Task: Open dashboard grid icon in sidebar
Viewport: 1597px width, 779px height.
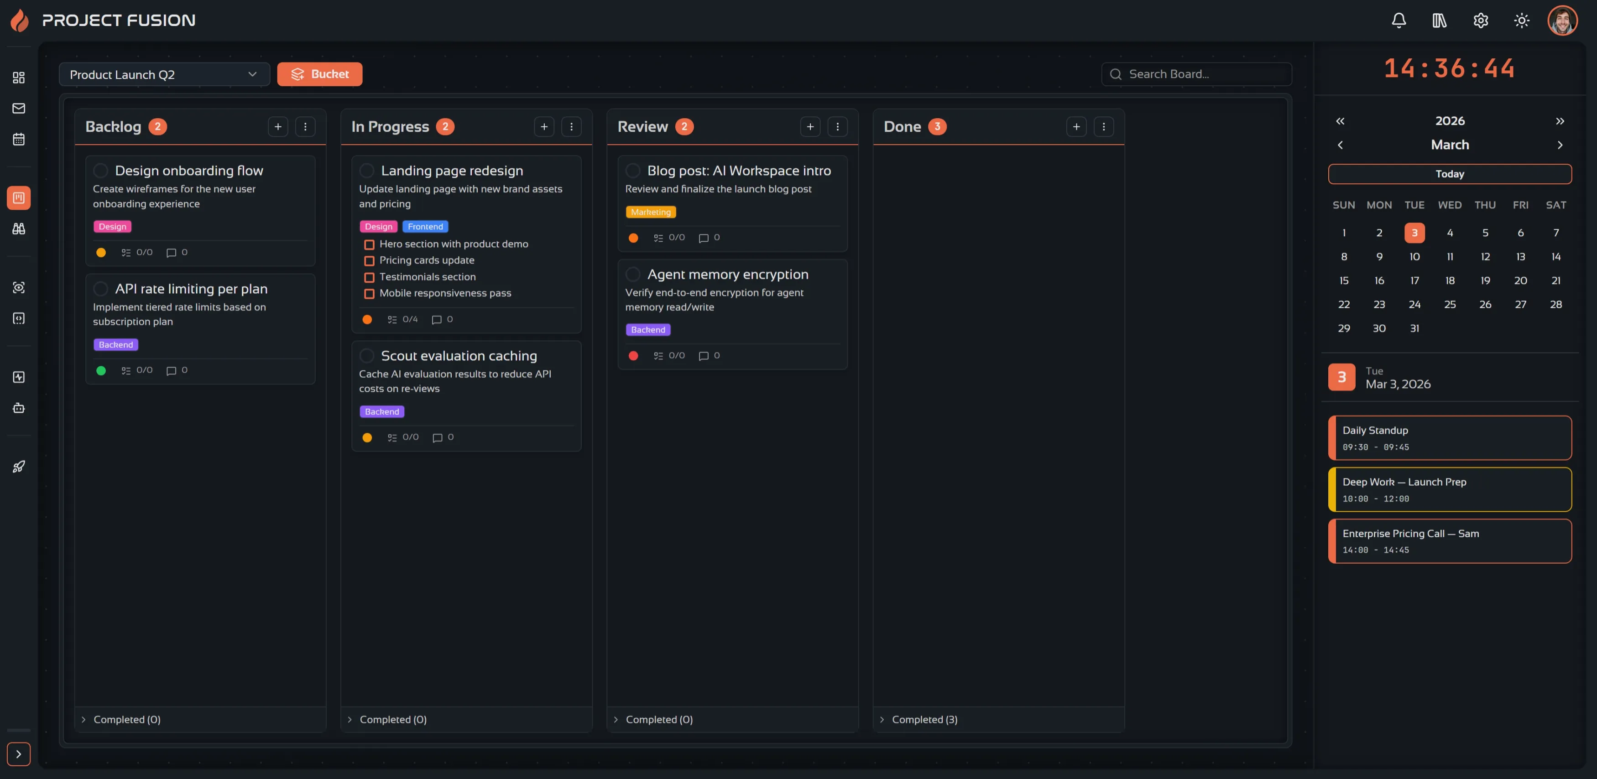Action: click(19, 78)
